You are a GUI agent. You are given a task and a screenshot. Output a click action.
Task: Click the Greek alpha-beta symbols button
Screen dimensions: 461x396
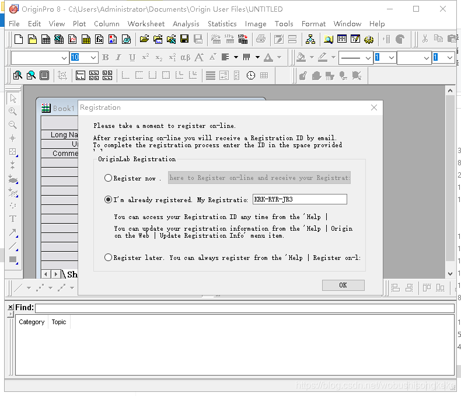click(x=185, y=57)
